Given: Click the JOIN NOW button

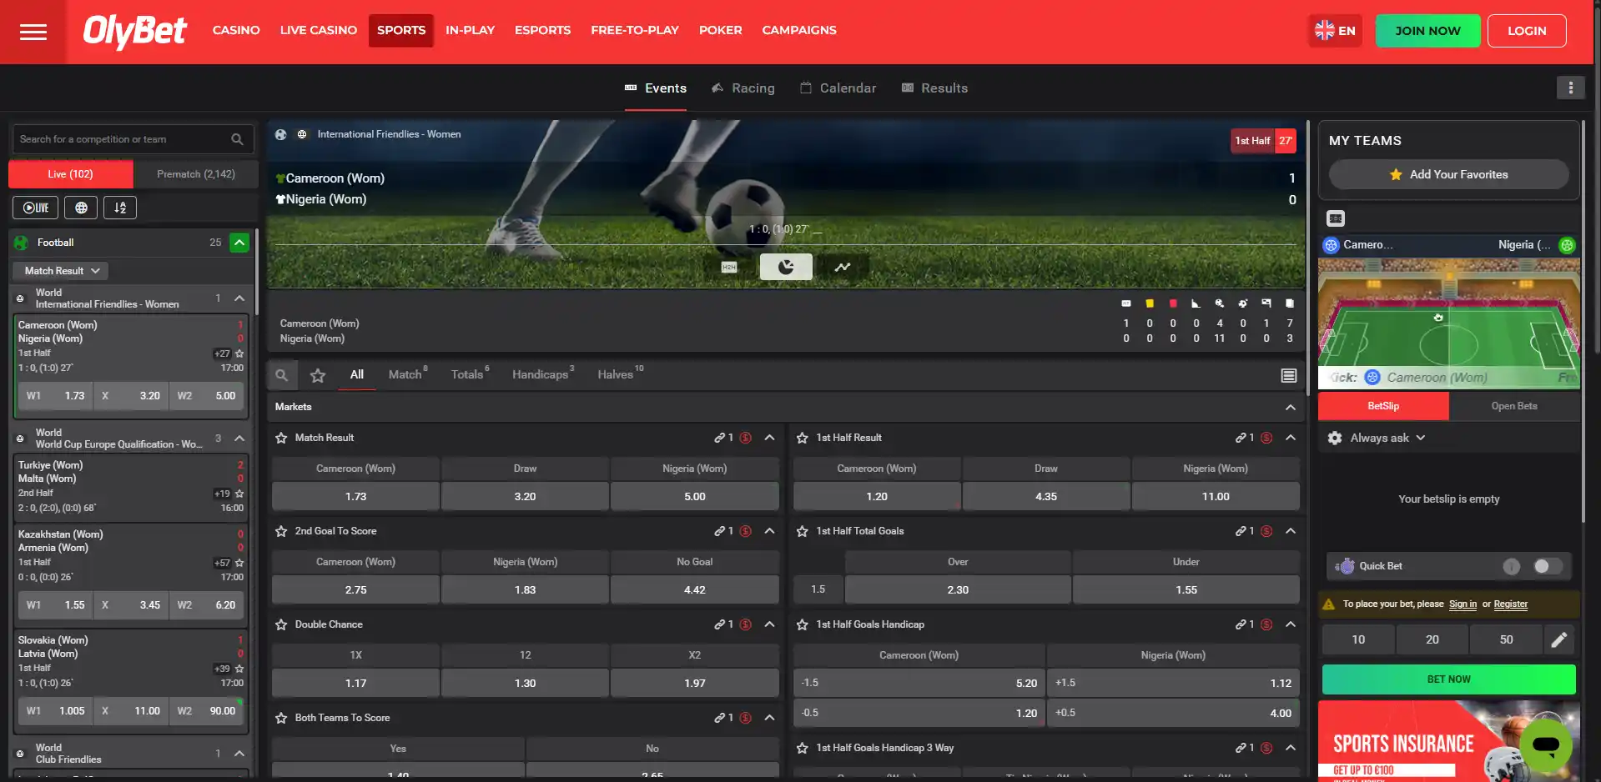Looking at the screenshot, I should click(1427, 31).
